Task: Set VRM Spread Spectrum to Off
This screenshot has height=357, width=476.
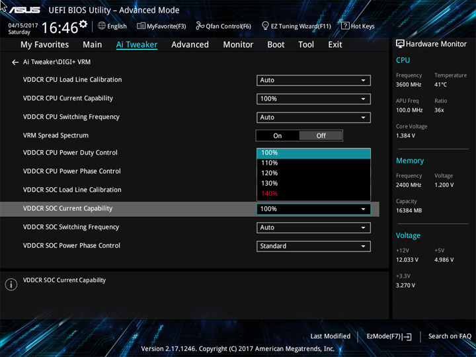Action: point(321,136)
